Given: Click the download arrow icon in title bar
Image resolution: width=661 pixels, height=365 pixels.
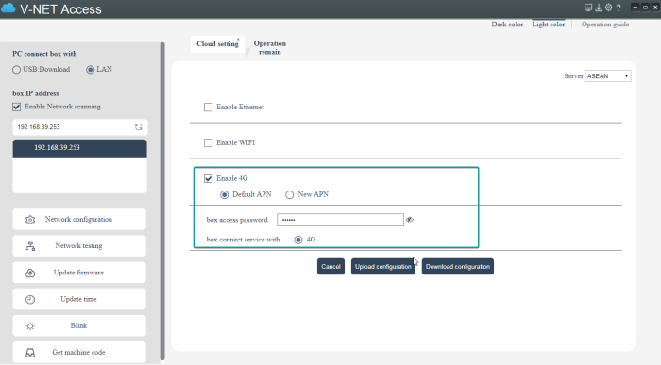Looking at the screenshot, I should click(x=598, y=8).
